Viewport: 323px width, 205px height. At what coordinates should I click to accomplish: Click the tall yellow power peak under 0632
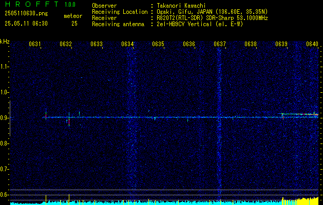(69, 199)
